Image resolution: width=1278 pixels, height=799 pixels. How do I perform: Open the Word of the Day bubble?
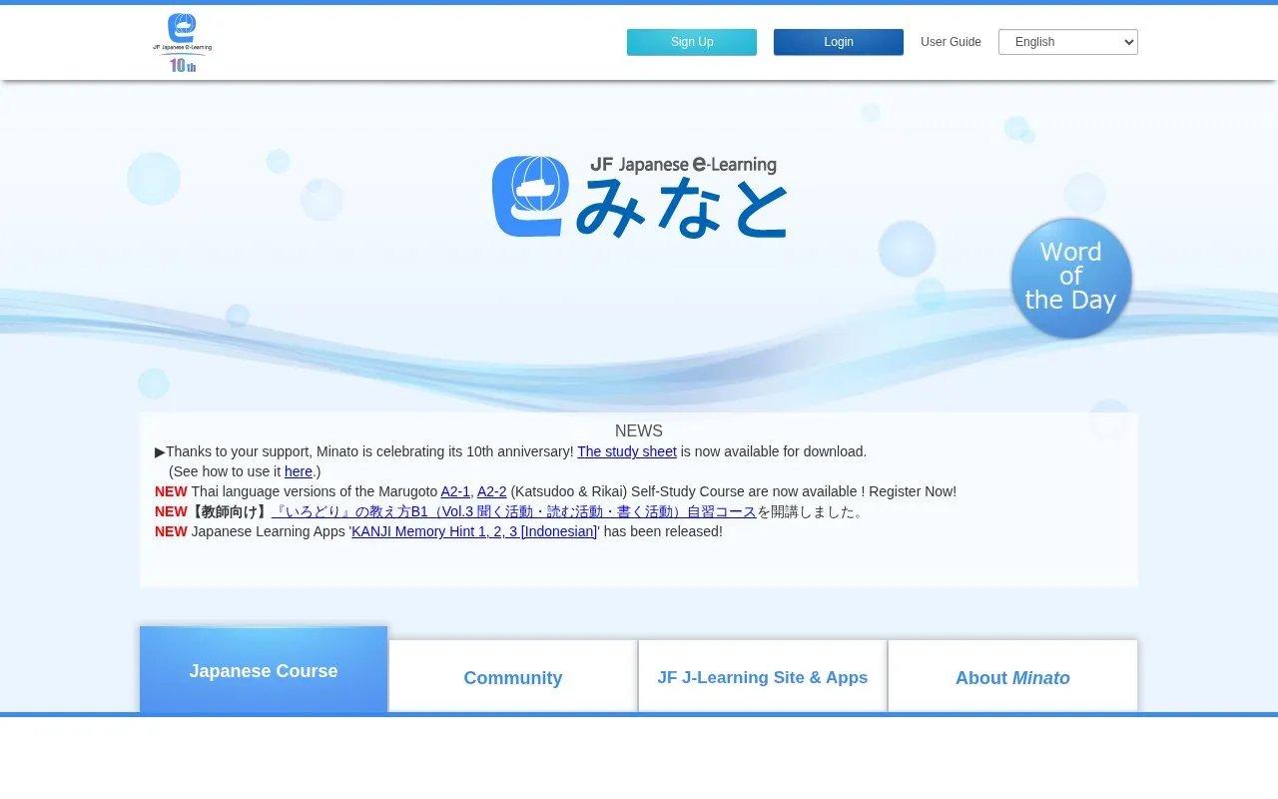(x=1071, y=278)
